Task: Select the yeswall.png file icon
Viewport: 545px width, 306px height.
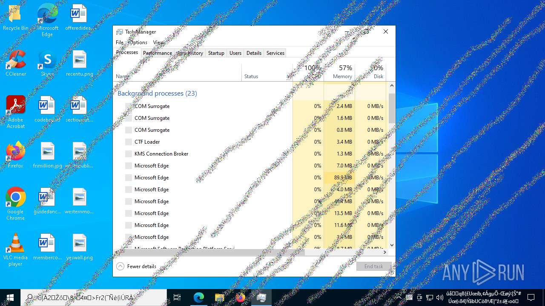Action: click(x=79, y=247)
